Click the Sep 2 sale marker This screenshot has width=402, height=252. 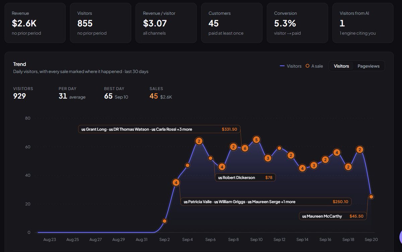[164, 221]
